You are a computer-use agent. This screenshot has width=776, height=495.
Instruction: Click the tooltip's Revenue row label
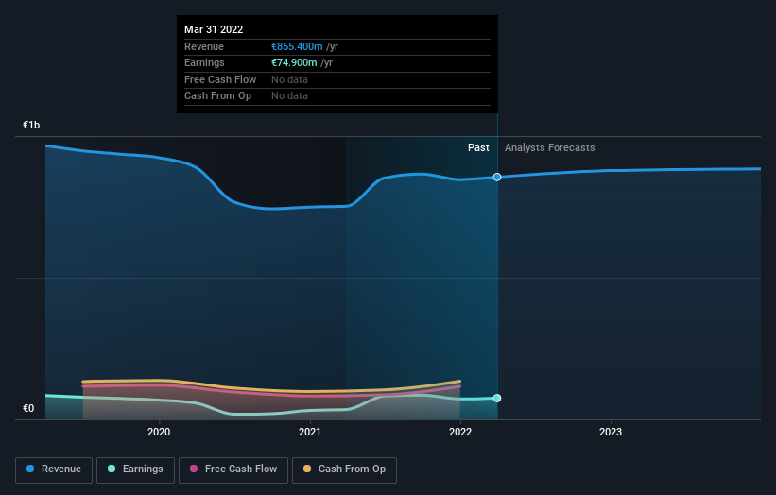coord(204,46)
